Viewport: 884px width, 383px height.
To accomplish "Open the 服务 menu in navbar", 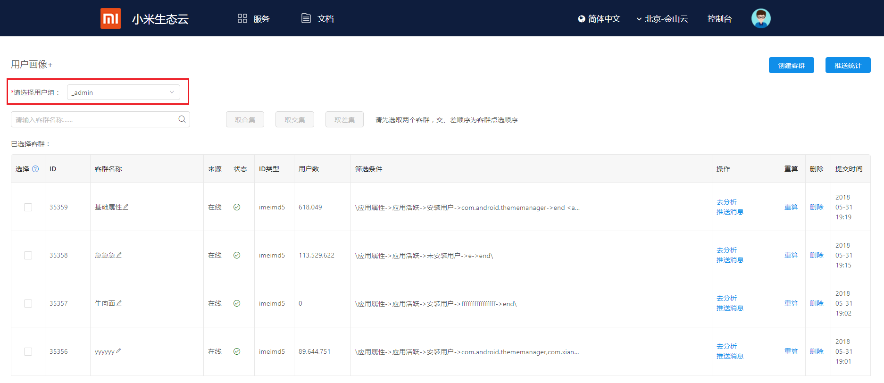I will point(253,19).
